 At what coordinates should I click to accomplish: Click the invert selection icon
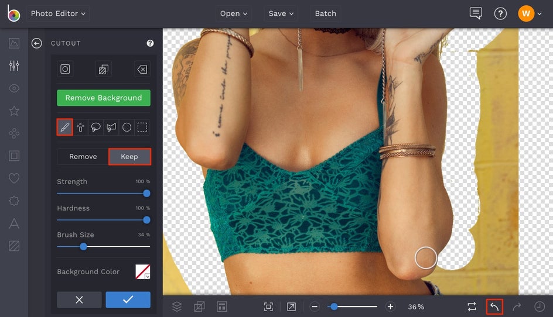tap(65, 69)
